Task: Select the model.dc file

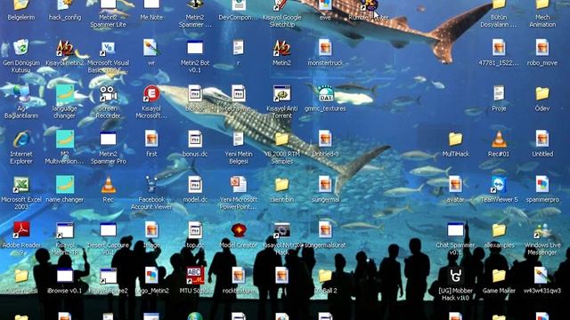Action: click(195, 185)
